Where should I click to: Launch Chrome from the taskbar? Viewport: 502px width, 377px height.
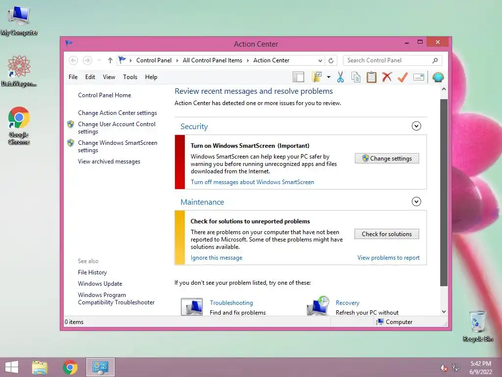(x=70, y=367)
